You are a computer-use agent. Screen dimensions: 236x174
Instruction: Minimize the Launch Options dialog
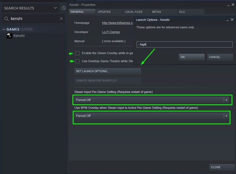227,20
